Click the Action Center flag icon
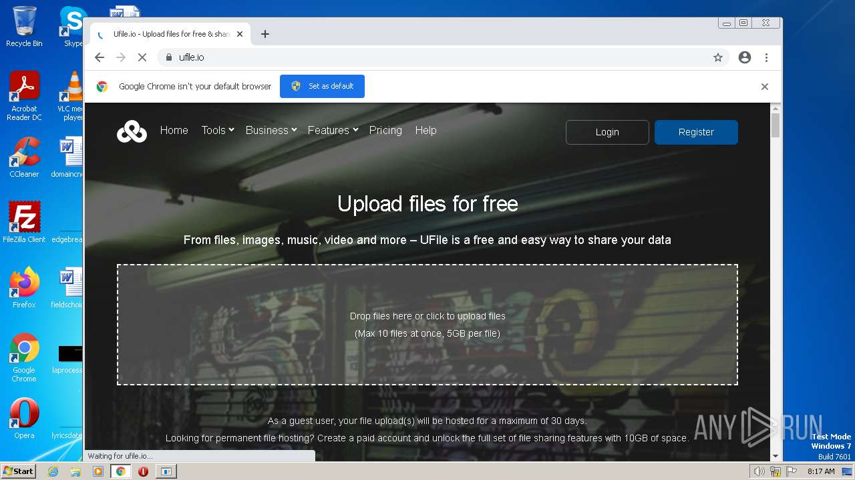 792,471
